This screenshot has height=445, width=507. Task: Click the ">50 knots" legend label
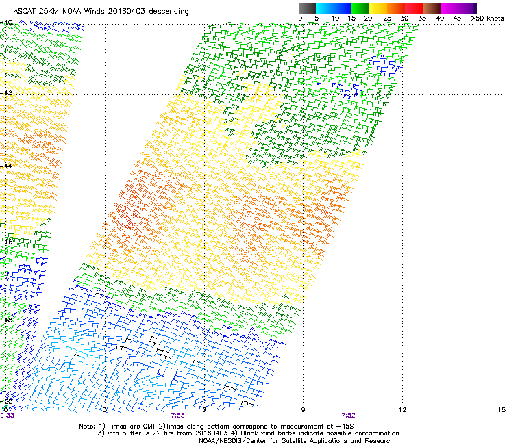(487, 18)
